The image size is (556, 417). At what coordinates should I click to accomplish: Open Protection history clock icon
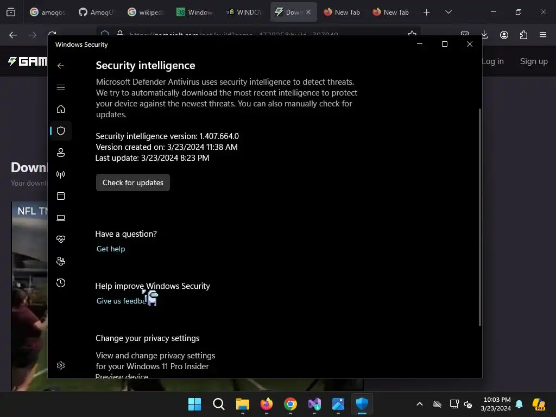point(61,282)
